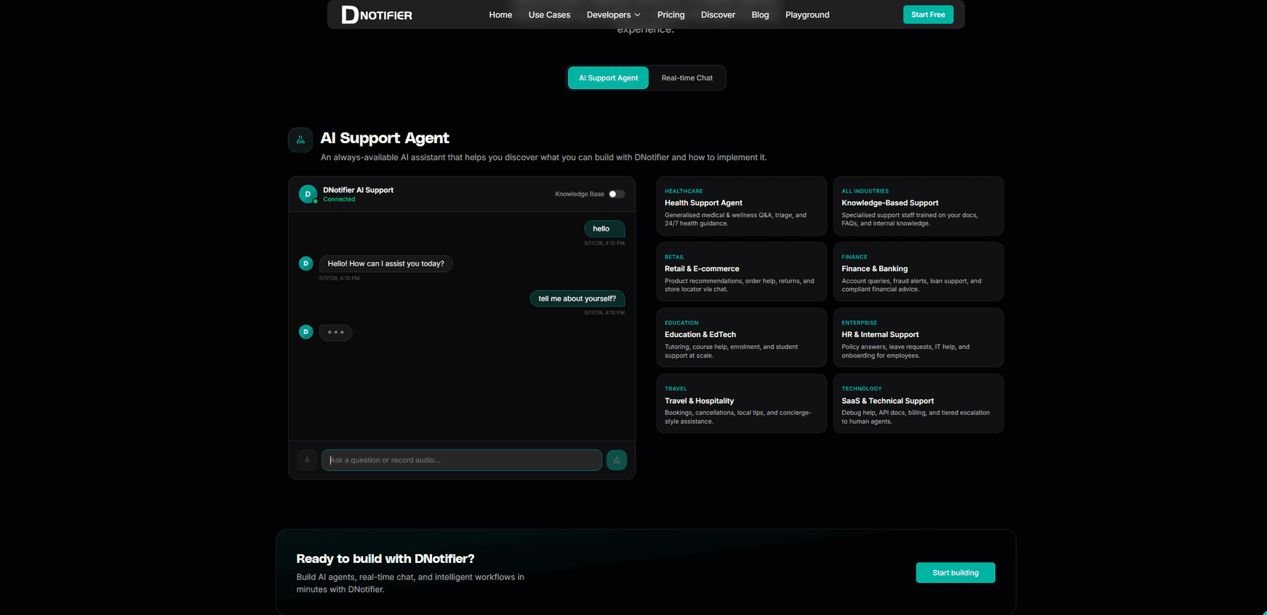This screenshot has width=1267, height=615.
Task: Open the Playground page
Action: tap(807, 15)
